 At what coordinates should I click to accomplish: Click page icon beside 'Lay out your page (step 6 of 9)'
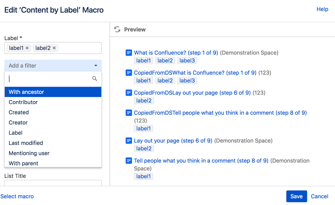click(x=129, y=141)
